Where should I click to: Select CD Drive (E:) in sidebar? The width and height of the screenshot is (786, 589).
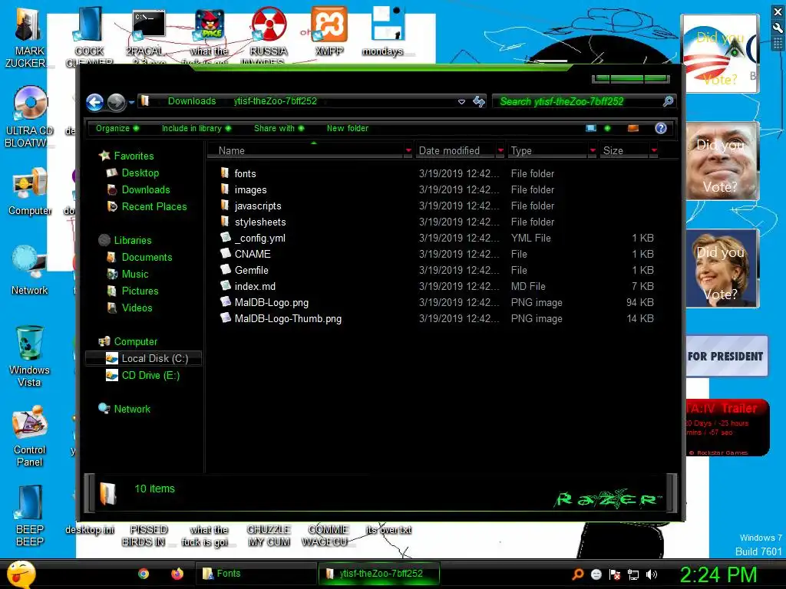tap(150, 376)
